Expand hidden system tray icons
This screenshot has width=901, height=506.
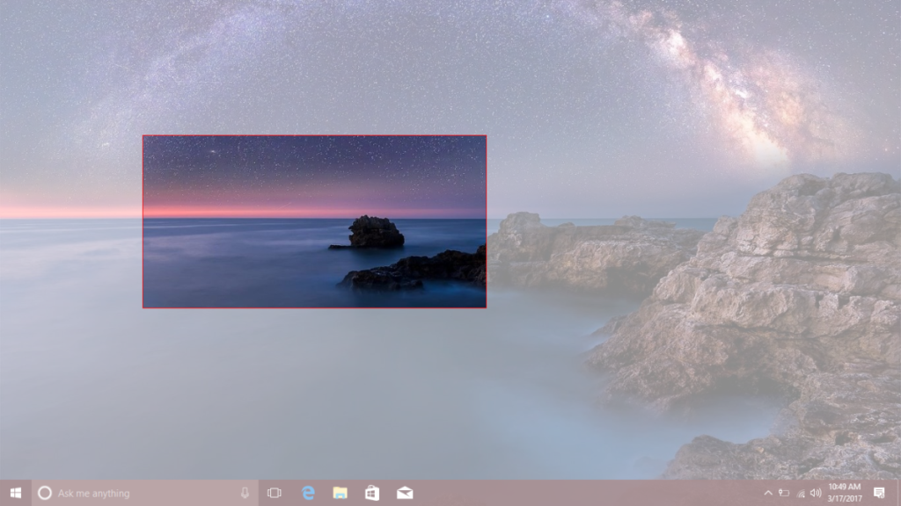click(769, 493)
